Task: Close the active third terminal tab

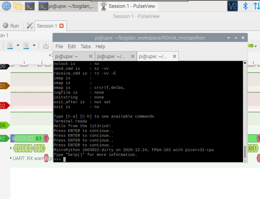Action: (x=174, y=57)
